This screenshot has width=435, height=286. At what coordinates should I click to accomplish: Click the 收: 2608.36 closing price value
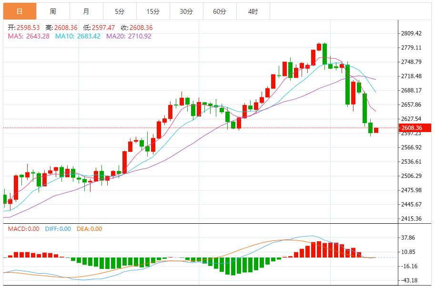(137, 28)
